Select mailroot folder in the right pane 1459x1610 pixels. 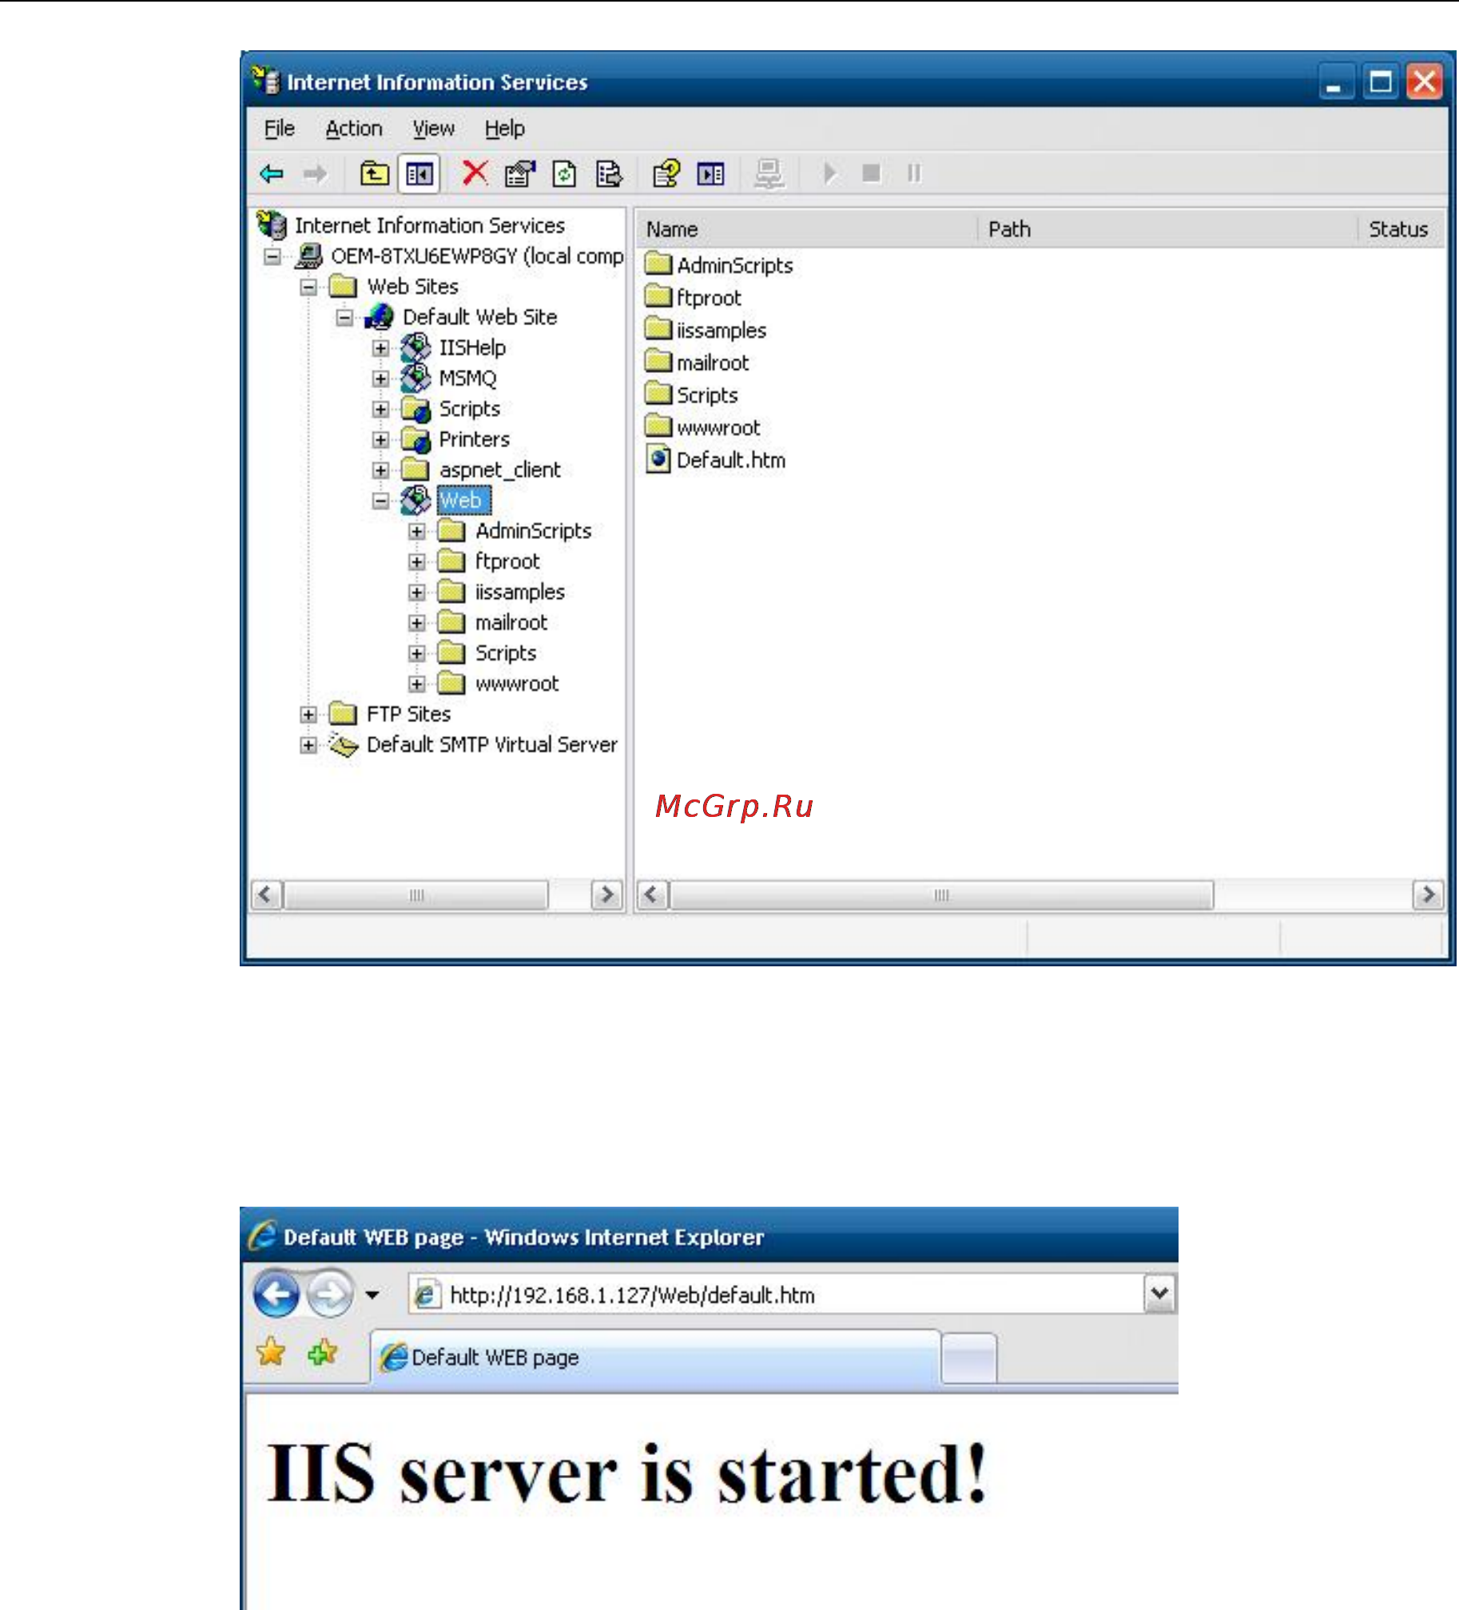(697, 363)
